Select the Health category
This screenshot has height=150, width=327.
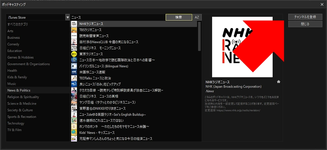pyautogui.click(x=38, y=71)
